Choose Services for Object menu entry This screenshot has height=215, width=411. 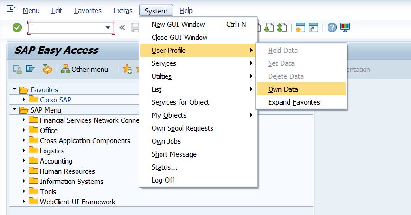tap(199, 102)
